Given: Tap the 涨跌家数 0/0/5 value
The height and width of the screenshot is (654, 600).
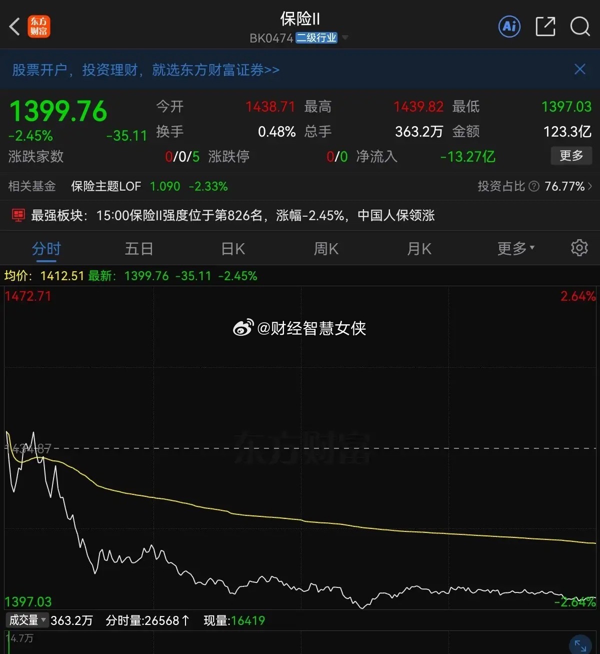Looking at the screenshot, I should pyautogui.click(x=182, y=157).
